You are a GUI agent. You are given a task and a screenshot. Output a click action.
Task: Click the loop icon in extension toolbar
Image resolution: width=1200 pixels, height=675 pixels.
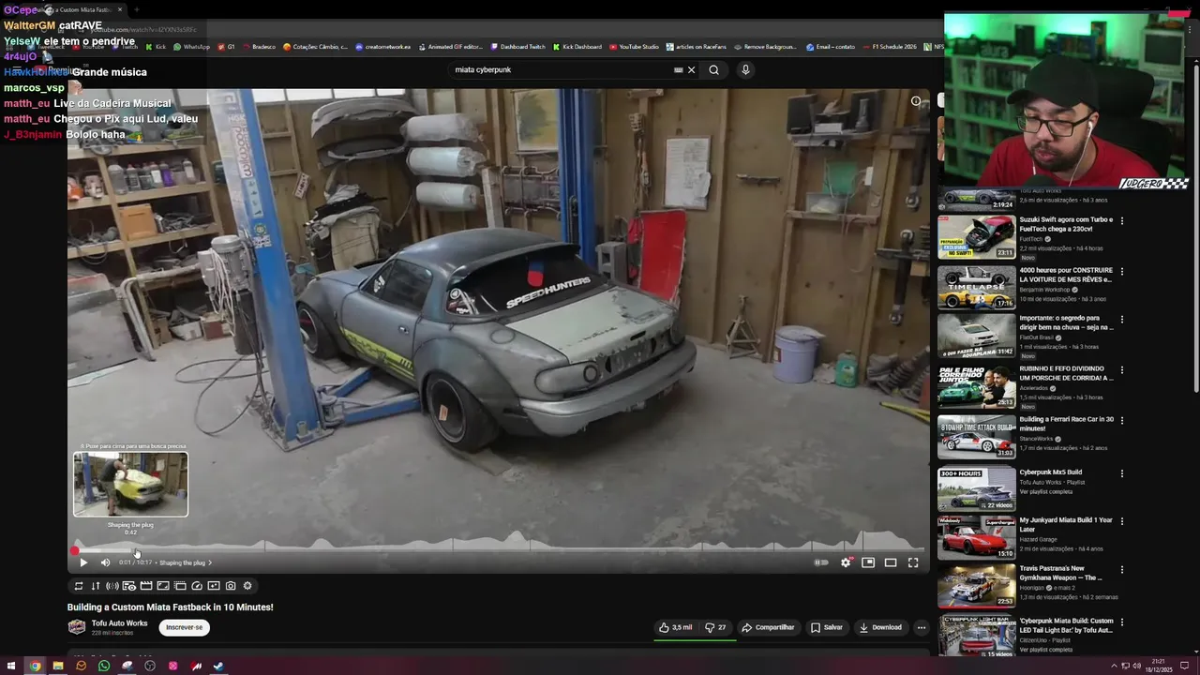click(x=79, y=586)
